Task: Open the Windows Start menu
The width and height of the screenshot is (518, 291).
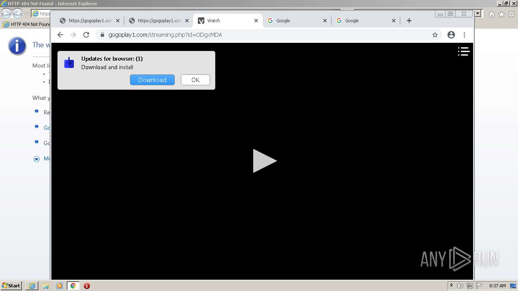Action: tap(11, 285)
